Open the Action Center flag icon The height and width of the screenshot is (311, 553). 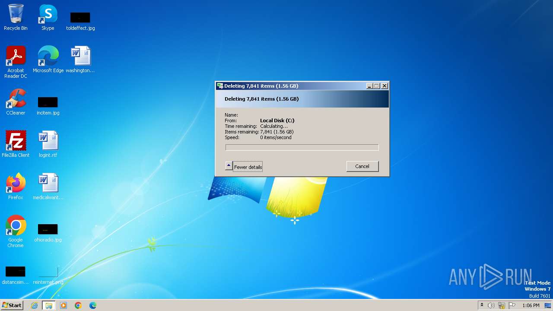coord(512,305)
